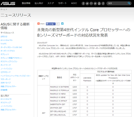134x117 pixels.
Task: Open the All-in-One PCs sidebar link
Action: (6, 40)
